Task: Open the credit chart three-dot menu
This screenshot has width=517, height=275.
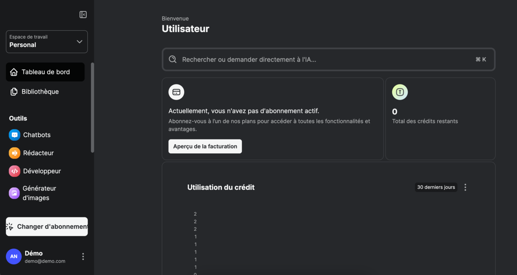Action: (x=465, y=187)
